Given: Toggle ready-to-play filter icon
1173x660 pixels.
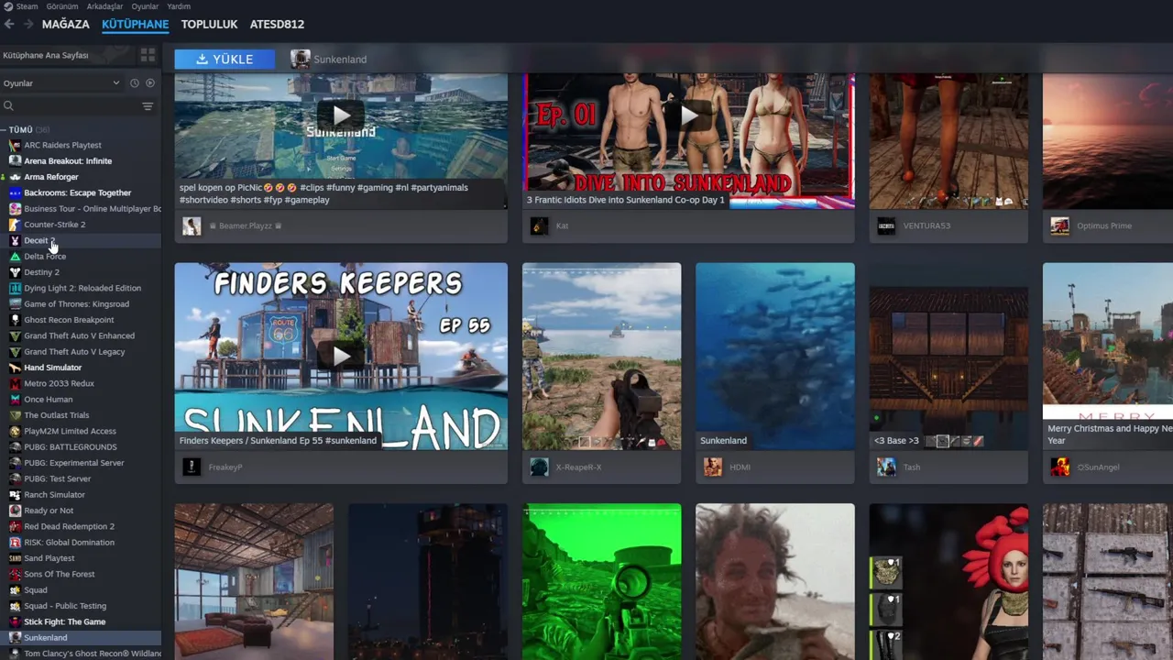Looking at the screenshot, I should pyautogui.click(x=150, y=83).
